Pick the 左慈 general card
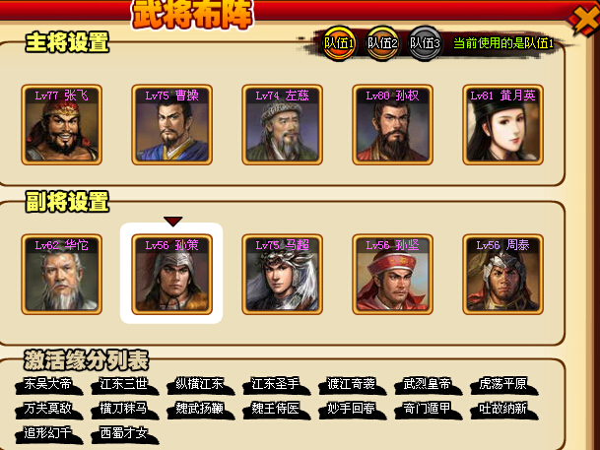 coord(283,125)
